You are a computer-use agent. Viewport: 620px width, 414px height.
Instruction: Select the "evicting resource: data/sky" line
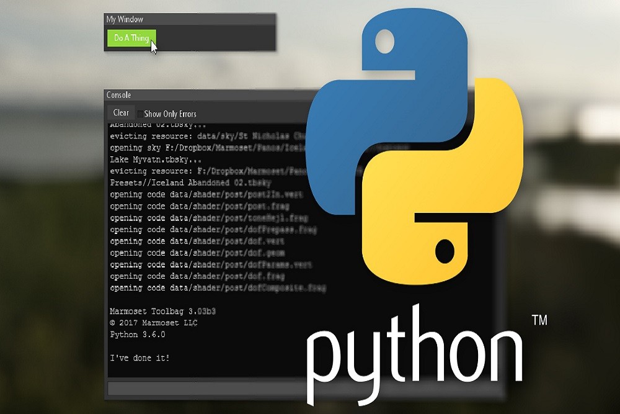point(208,136)
